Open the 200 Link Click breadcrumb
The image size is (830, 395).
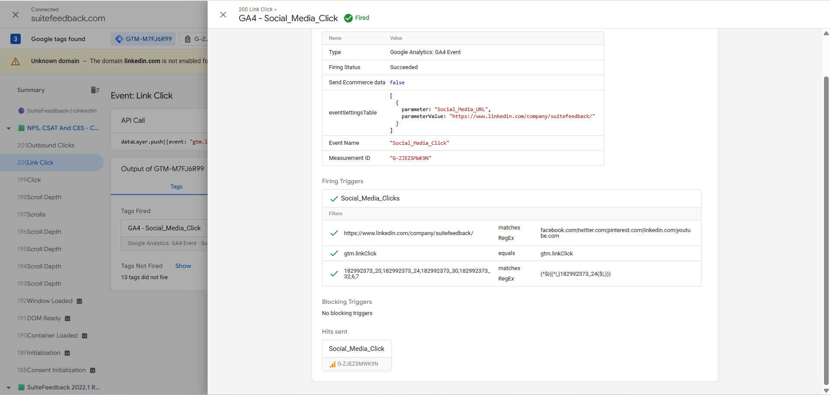tap(256, 9)
